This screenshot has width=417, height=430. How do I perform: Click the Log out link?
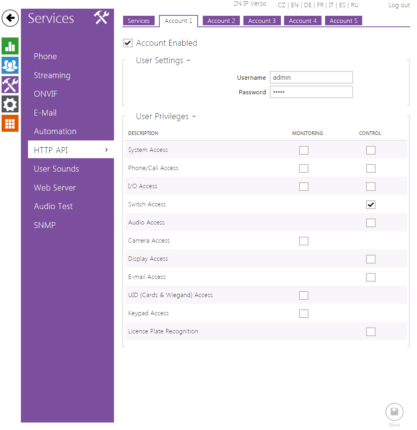point(399,5)
